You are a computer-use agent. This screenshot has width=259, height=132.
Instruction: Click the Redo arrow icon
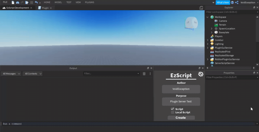pyautogui.click(x=22, y=3)
